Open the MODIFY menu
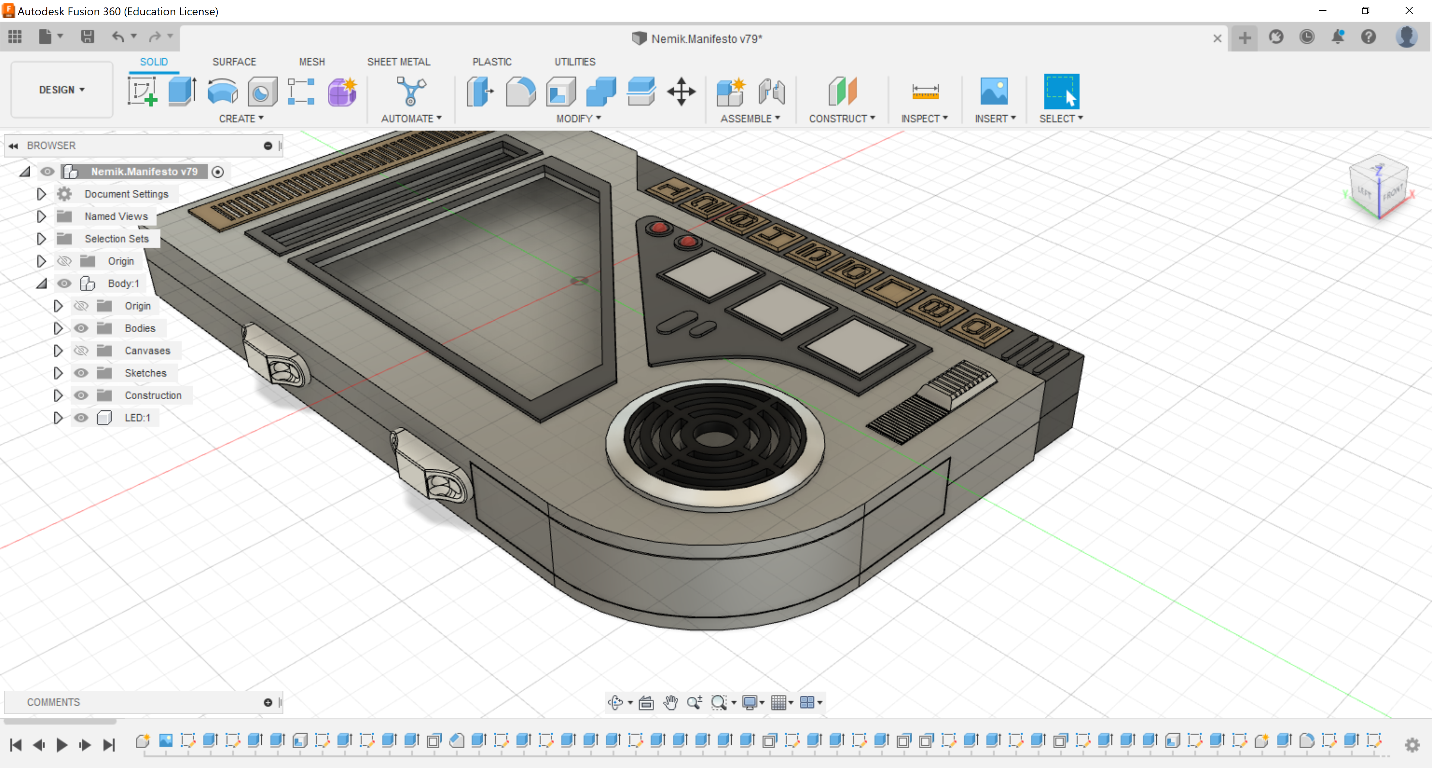 click(x=579, y=118)
